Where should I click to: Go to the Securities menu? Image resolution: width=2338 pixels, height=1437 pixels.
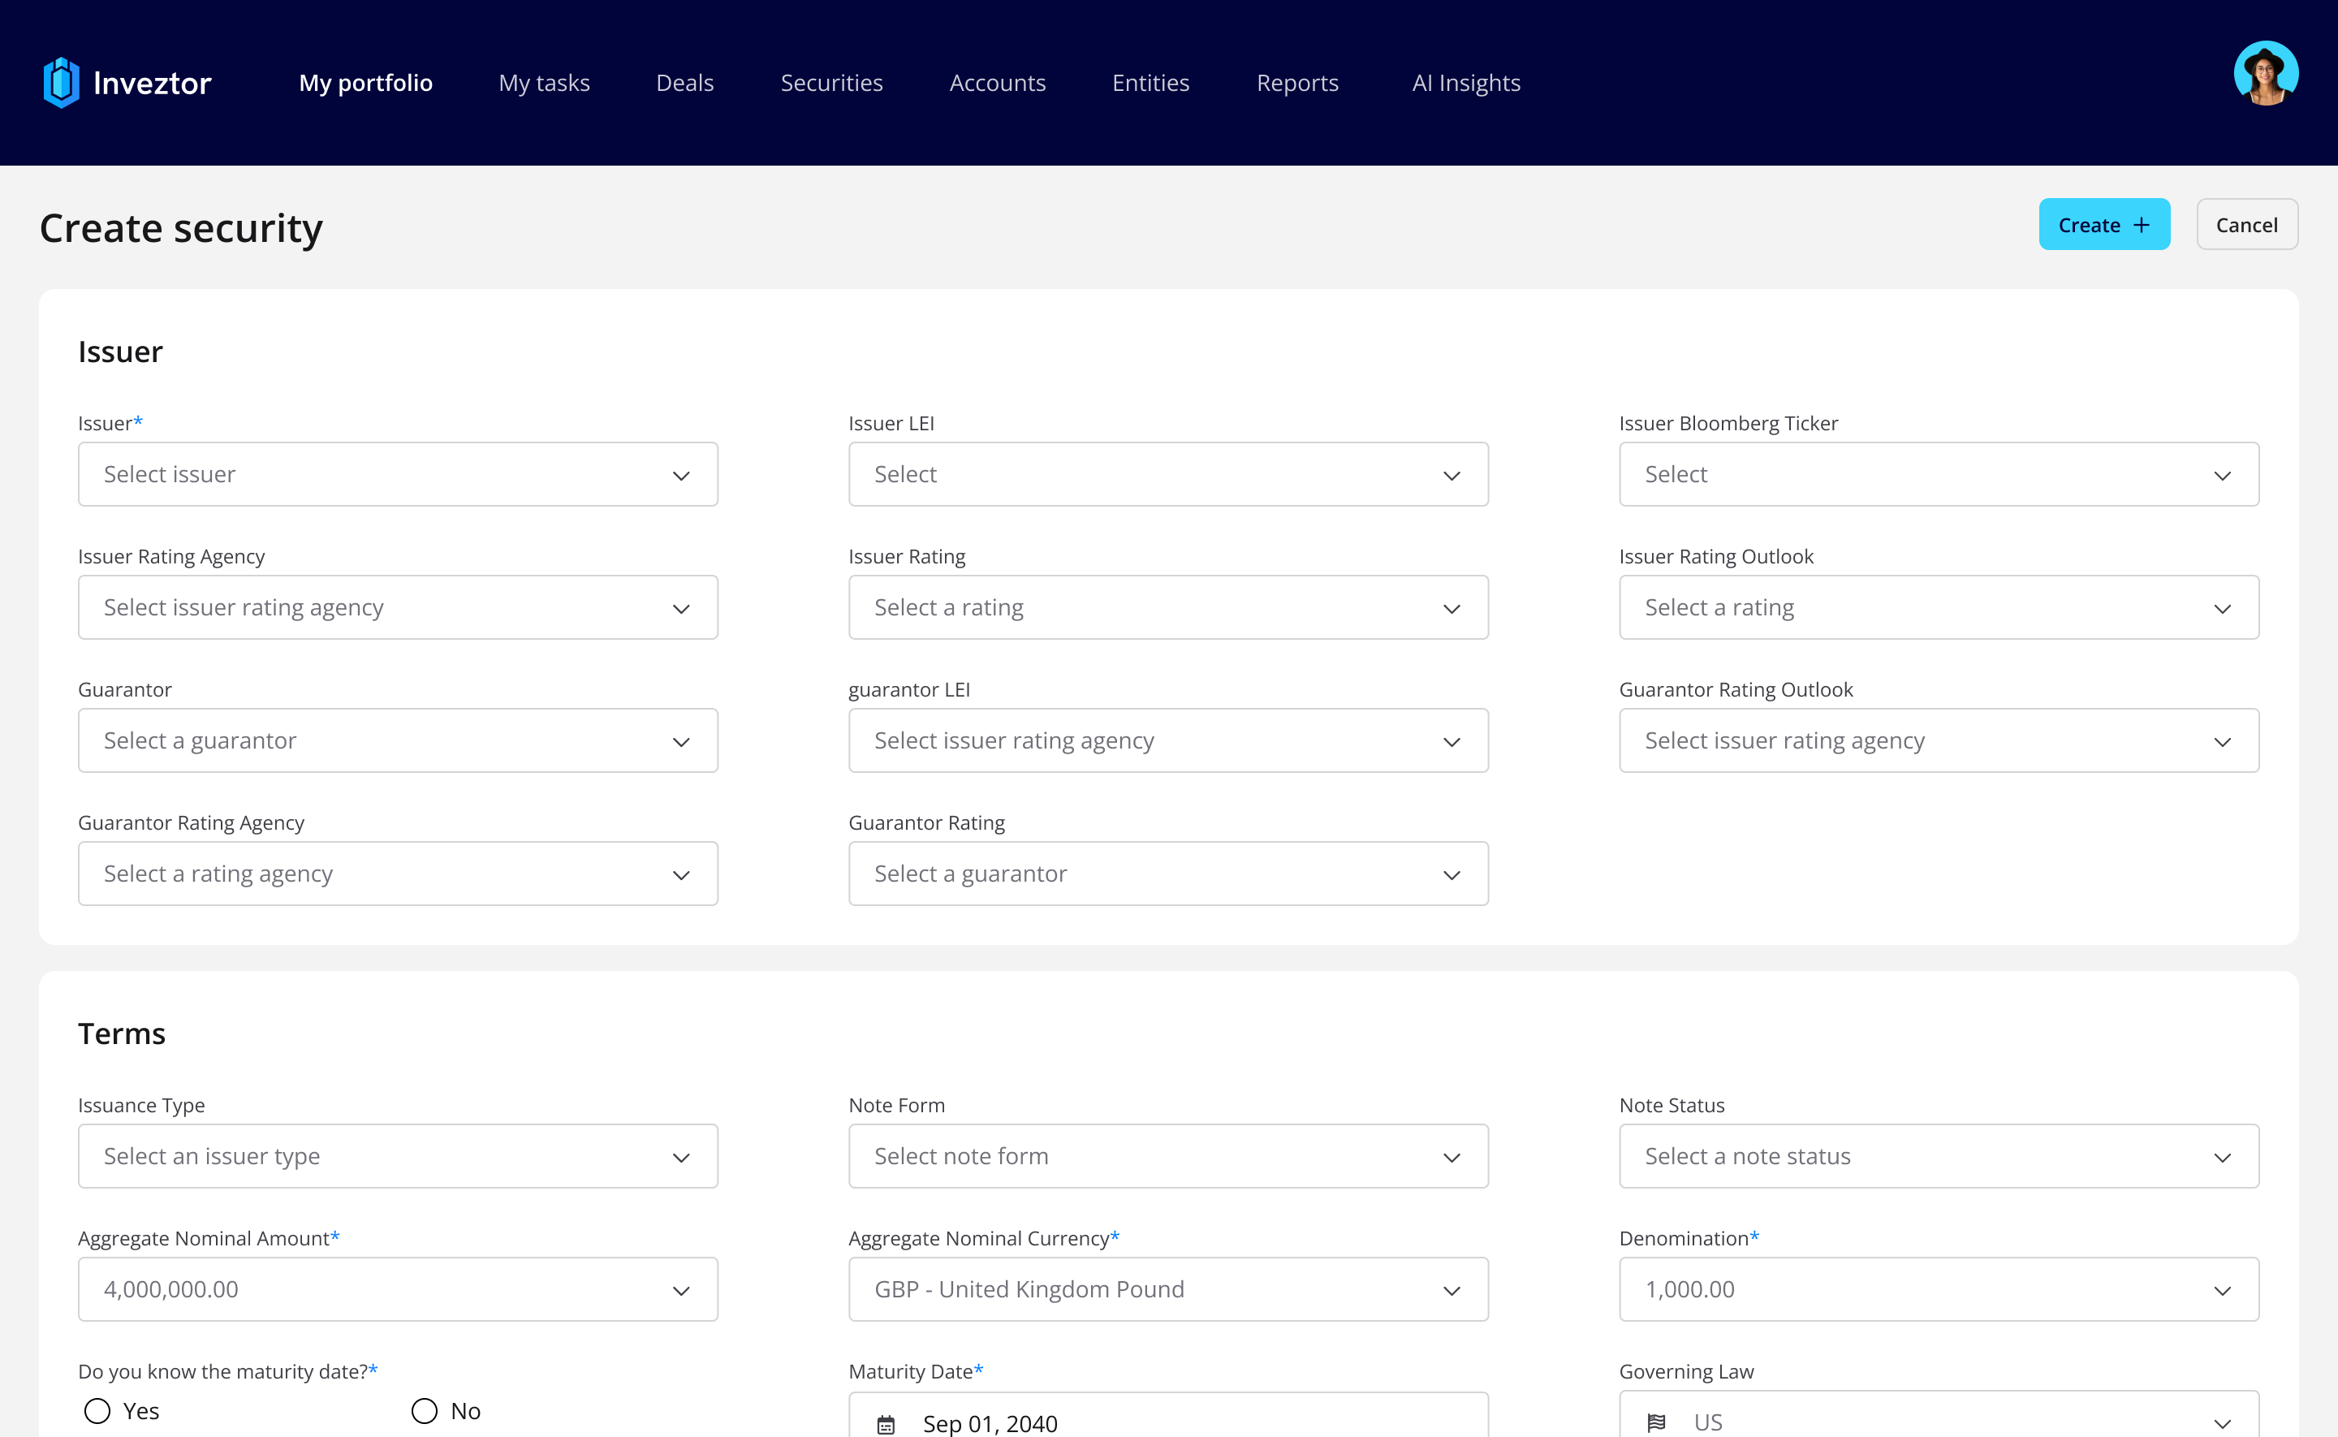click(x=831, y=83)
